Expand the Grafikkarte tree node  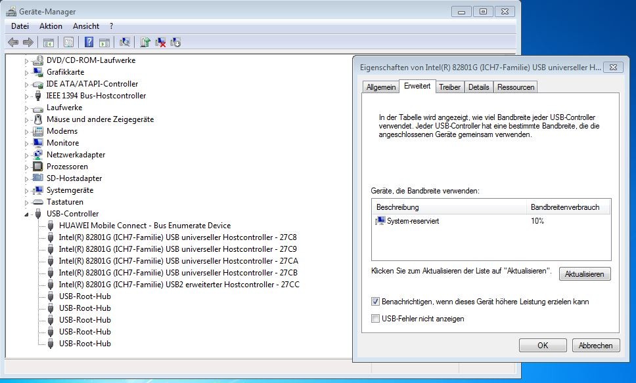(27, 73)
